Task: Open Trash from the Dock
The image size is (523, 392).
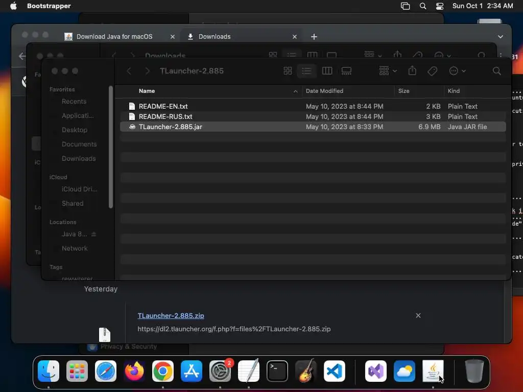Action: [474, 371]
